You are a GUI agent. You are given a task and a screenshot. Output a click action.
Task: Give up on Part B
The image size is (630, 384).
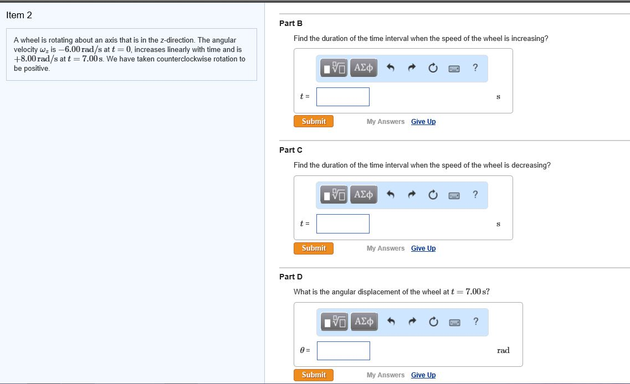[423, 122]
